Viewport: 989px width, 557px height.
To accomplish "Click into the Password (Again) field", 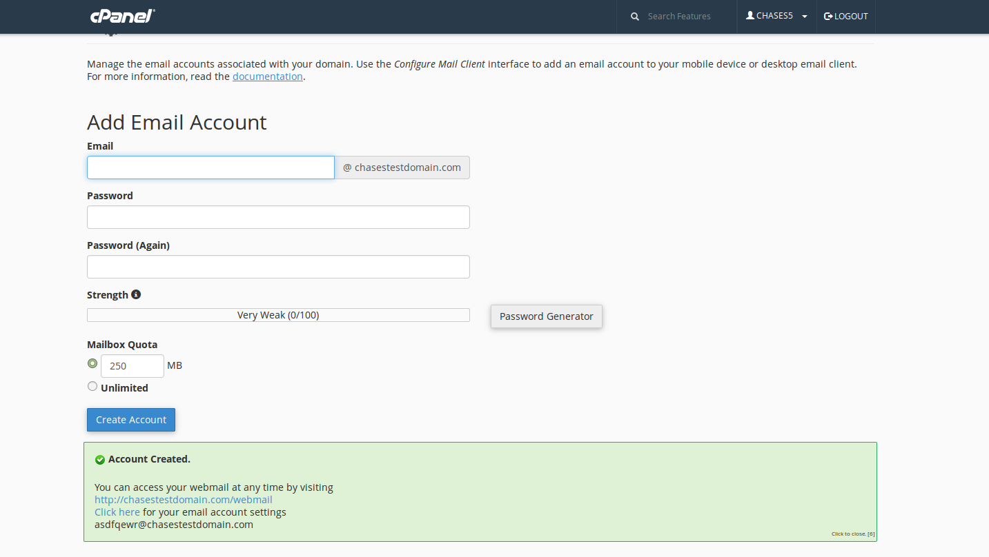I will point(278,267).
